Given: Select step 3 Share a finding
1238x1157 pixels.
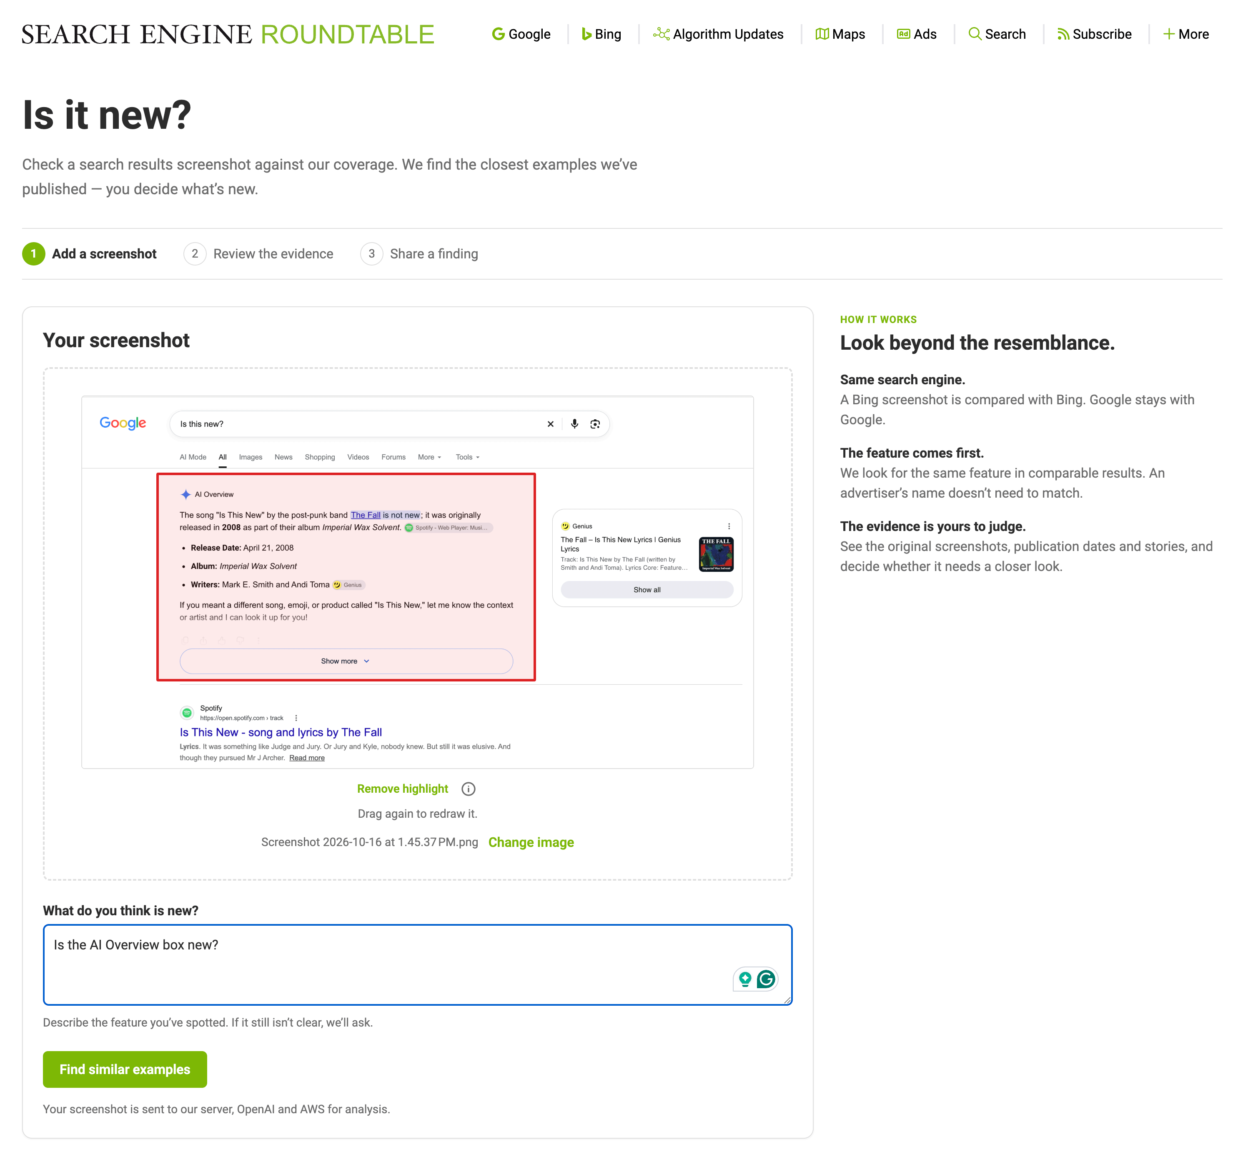Looking at the screenshot, I should [419, 254].
